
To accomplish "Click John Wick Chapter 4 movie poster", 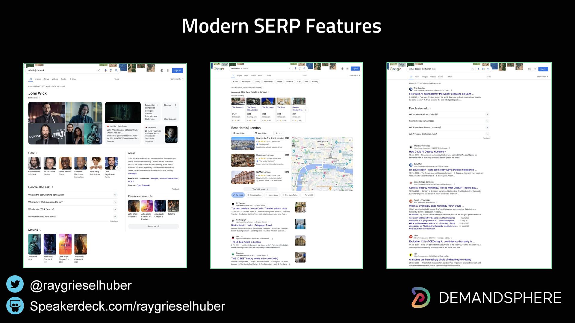I will pos(81,244).
